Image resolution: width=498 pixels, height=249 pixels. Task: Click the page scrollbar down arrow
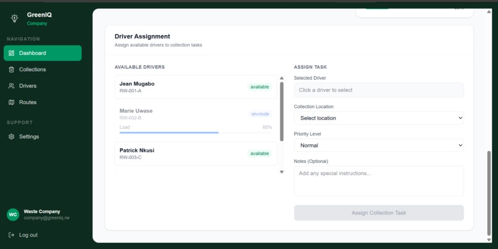(489, 240)
